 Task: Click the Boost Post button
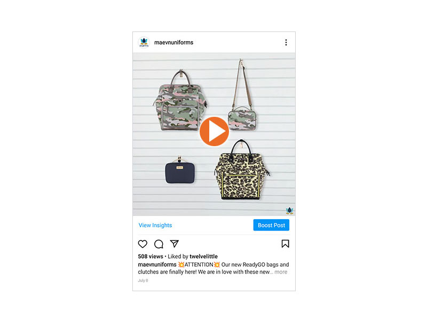(x=271, y=225)
